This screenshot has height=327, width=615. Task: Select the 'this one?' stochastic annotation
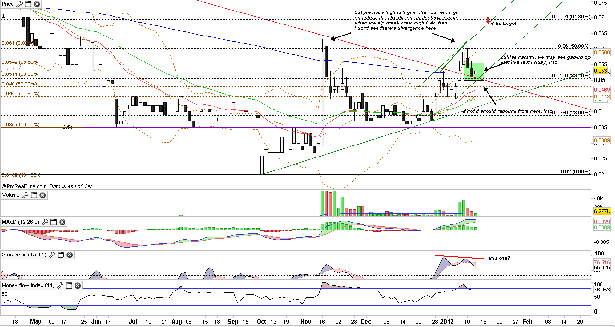coord(499,258)
